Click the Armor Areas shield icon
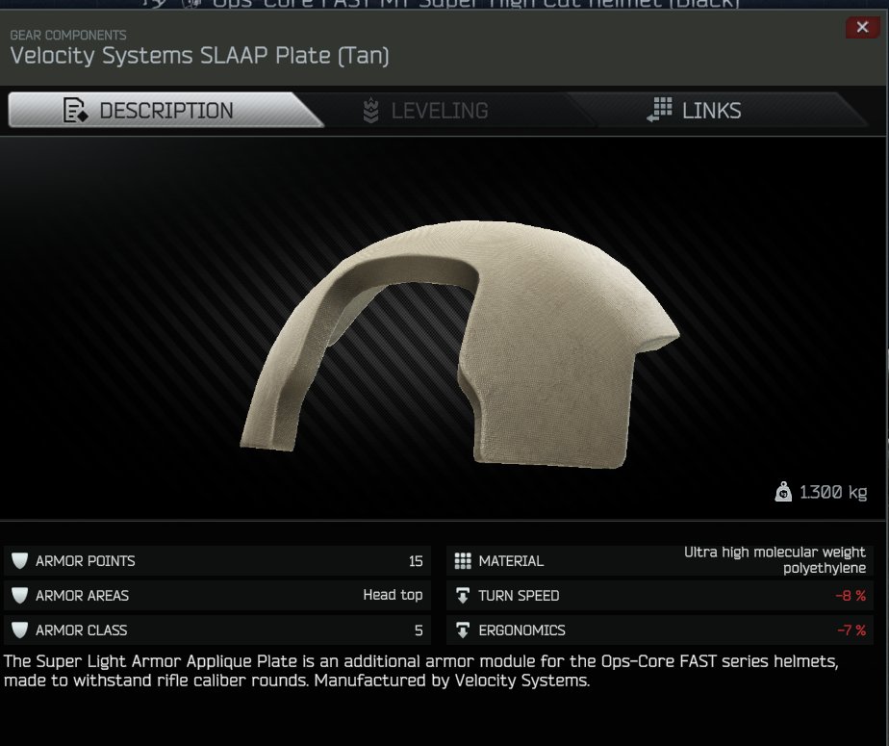Viewport: 889px width, 746px height. click(19, 595)
